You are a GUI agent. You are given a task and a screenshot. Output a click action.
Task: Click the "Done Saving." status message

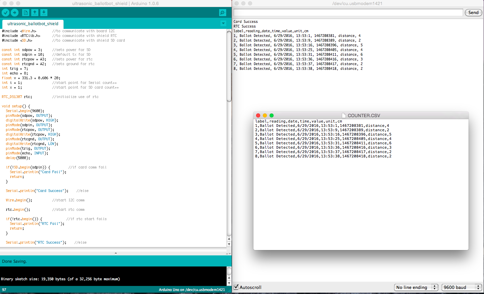[14, 261]
